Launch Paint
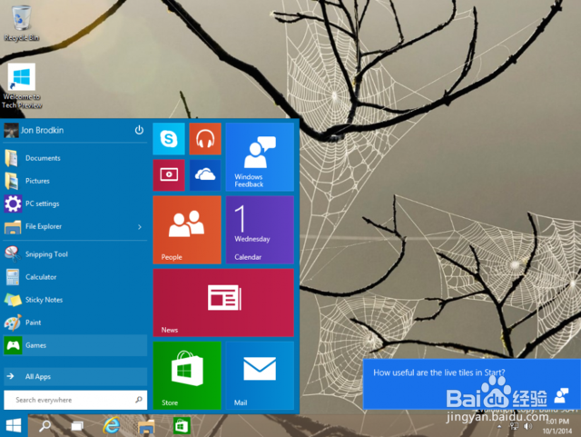Viewport: 581px width, 437px height. click(75, 323)
